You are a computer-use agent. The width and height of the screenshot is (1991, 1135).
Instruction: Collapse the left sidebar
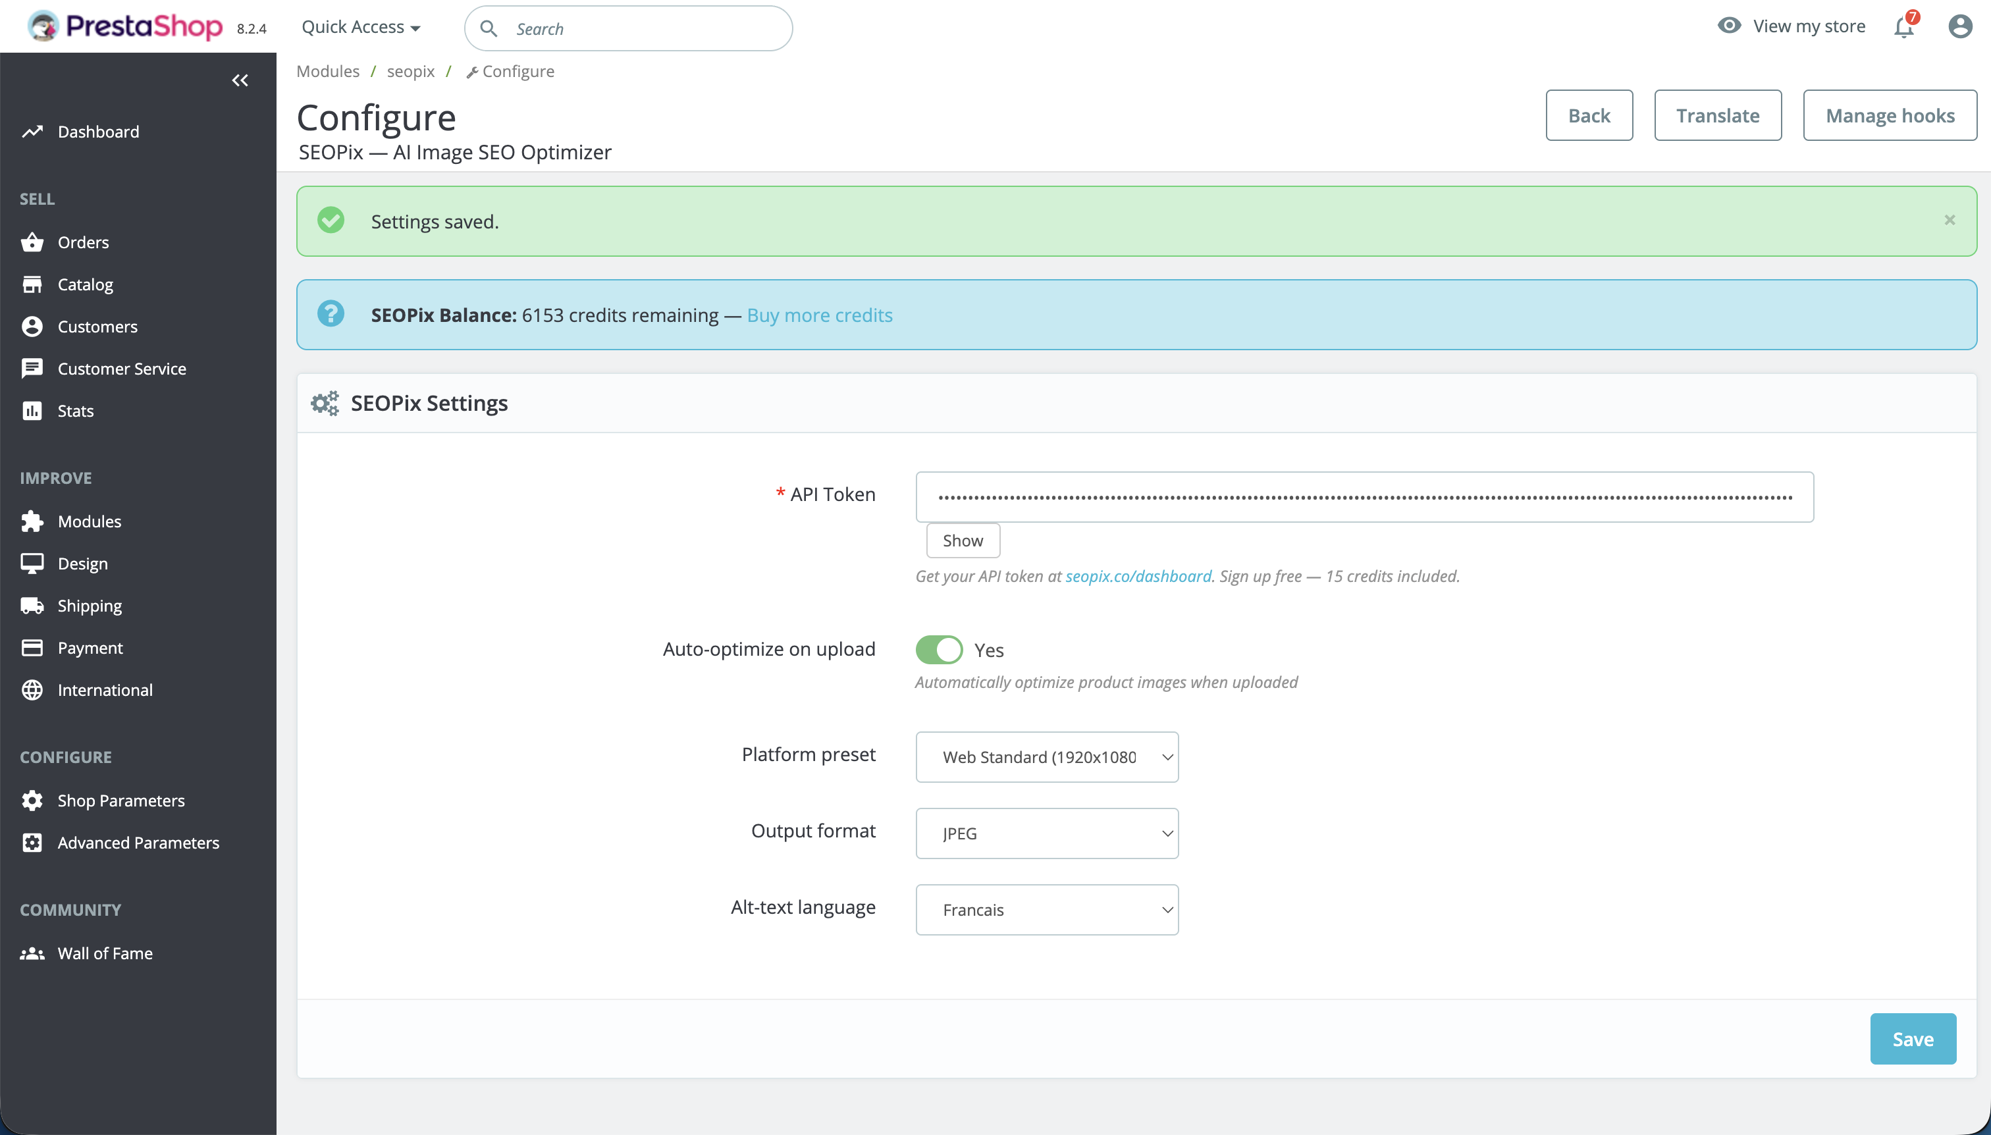239,80
